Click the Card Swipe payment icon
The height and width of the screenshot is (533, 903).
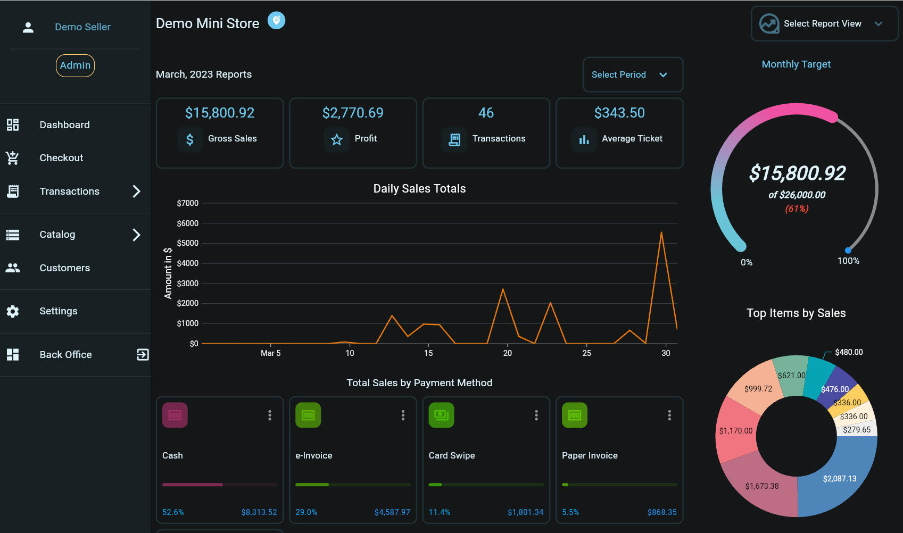coord(441,415)
